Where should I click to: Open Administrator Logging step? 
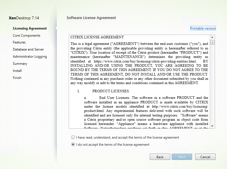pyautogui.click(x=30, y=57)
